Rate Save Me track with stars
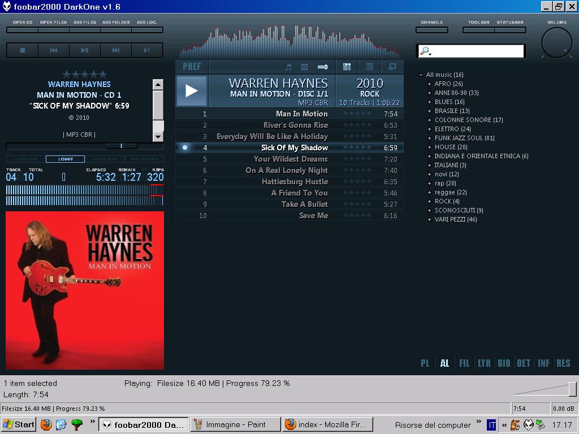The height and width of the screenshot is (434, 579). click(357, 215)
